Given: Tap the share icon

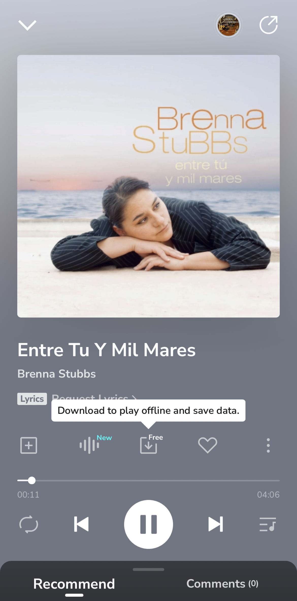Looking at the screenshot, I should (269, 25).
